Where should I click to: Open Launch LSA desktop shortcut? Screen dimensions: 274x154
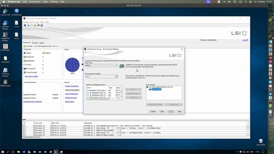[5, 12]
